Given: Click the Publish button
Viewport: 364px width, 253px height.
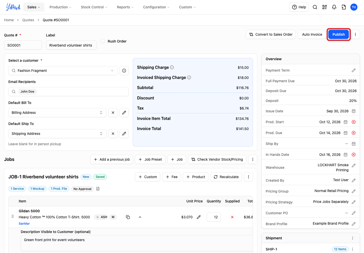Looking at the screenshot, I should [x=338, y=34].
